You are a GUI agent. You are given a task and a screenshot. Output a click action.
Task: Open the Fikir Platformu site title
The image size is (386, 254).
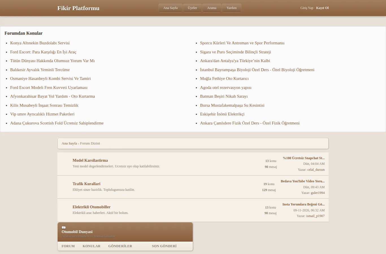[x=78, y=8]
